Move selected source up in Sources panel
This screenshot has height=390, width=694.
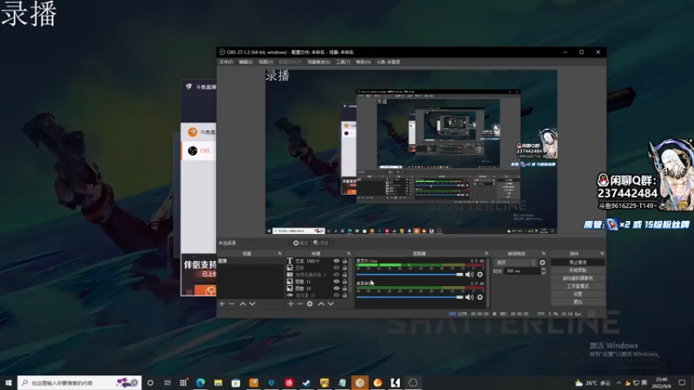point(321,304)
